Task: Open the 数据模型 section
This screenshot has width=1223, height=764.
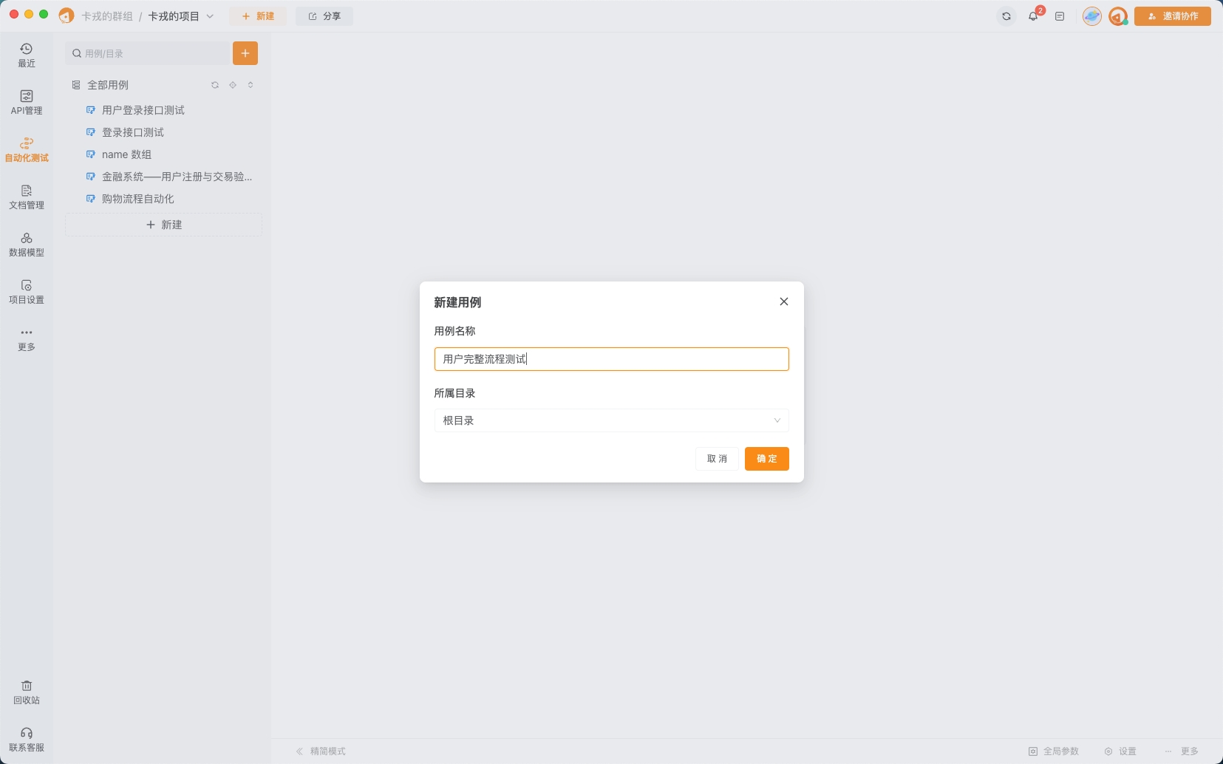Action: coord(27,244)
